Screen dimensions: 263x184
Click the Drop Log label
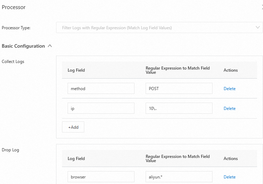(x=10, y=150)
